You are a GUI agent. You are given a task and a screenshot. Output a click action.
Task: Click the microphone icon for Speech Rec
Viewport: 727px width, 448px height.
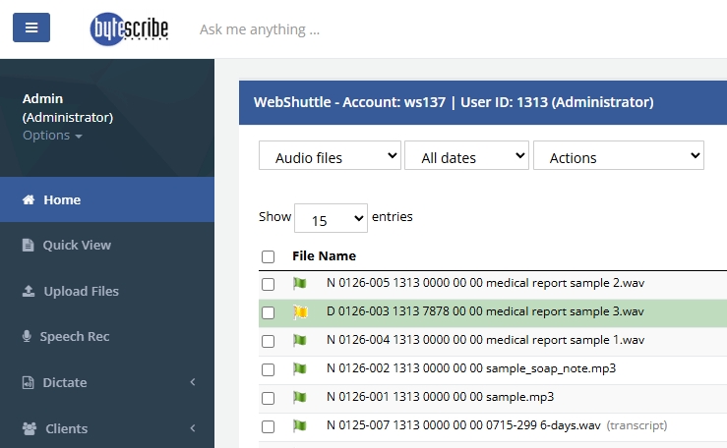click(x=28, y=337)
